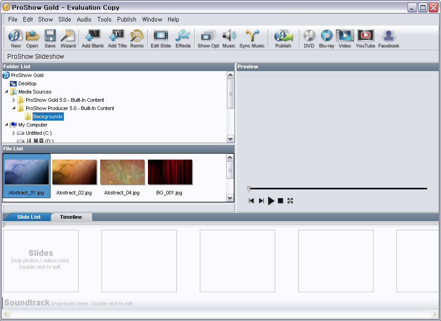Select the DVD output icon

pos(309,39)
